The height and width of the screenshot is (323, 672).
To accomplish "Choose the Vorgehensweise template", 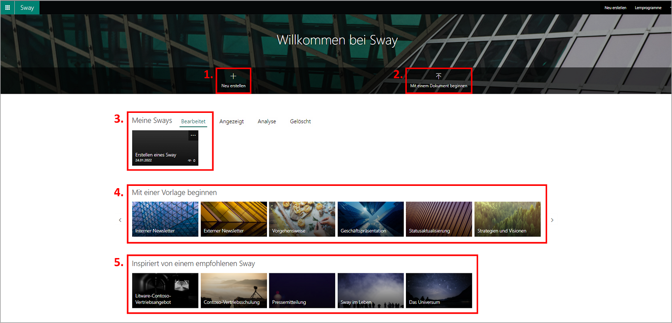I will [x=302, y=219].
